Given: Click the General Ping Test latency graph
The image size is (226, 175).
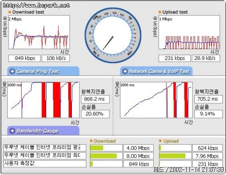Looking at the screenshot, I should (43, 100).
